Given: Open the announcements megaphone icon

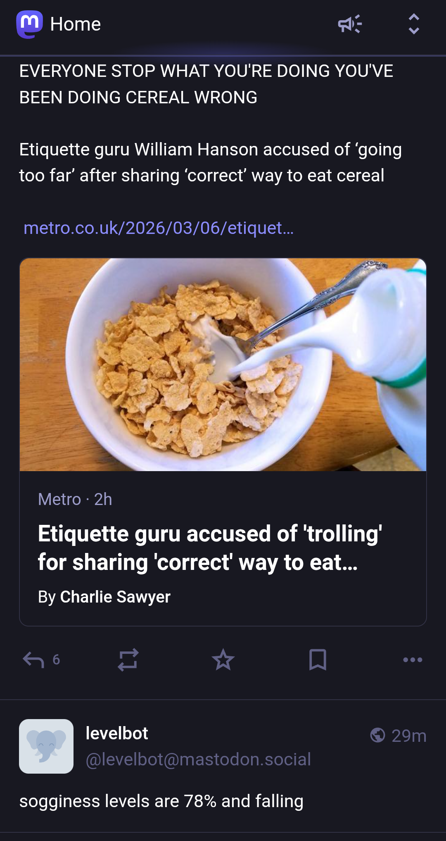Looking at the screenshot, I should pos(350,24).
